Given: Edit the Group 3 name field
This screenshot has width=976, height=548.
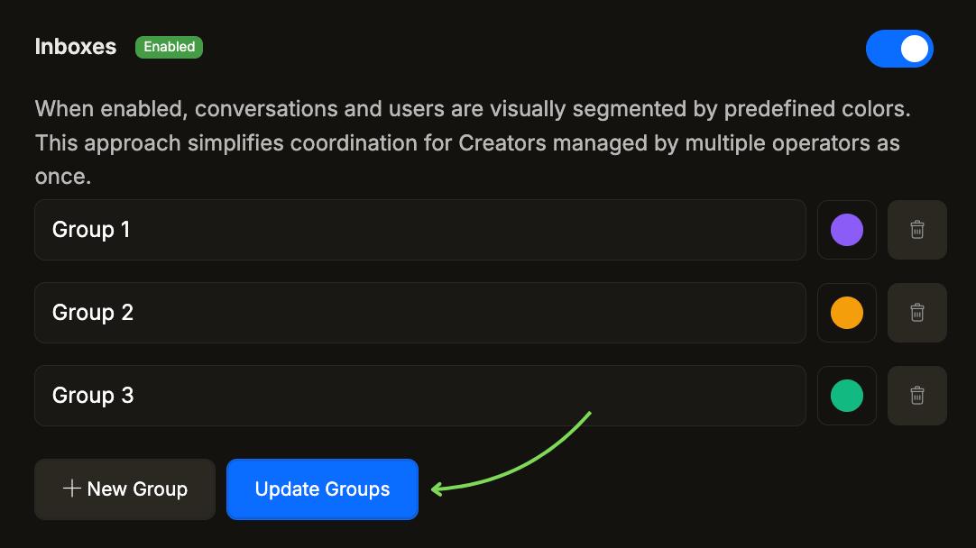Looking at the screenshot, I should pos(419,396).
